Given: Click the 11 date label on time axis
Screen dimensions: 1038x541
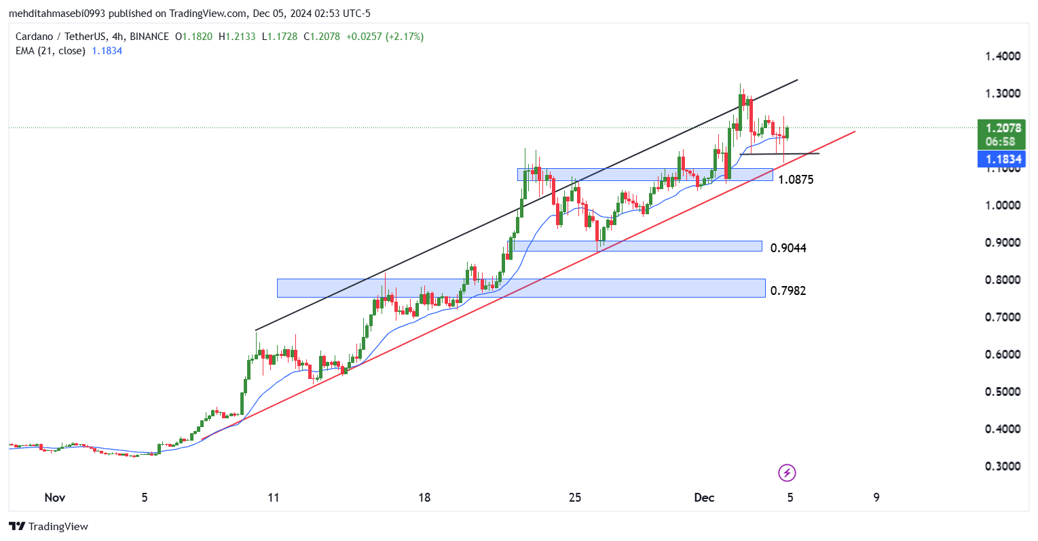Looking at the screenshot, I should pos(274,498).
